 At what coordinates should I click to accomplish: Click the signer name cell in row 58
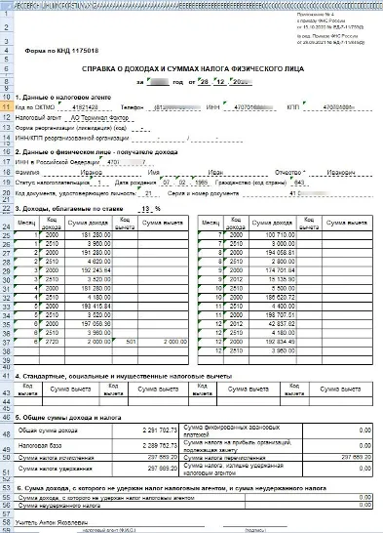pos(52,522)
